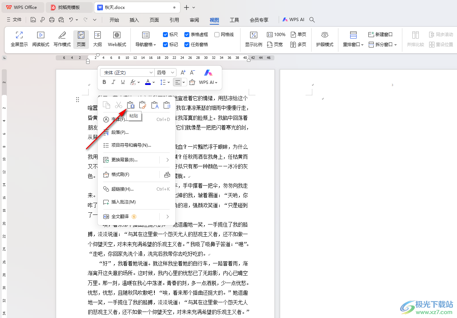Click the underline icon in mini toolbar

(x=123, y=82)
